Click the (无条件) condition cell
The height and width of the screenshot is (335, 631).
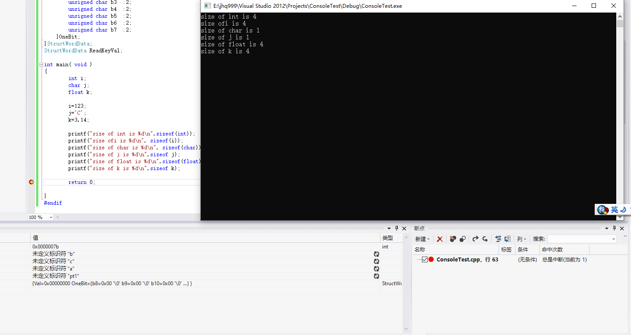tap(527, 260)
